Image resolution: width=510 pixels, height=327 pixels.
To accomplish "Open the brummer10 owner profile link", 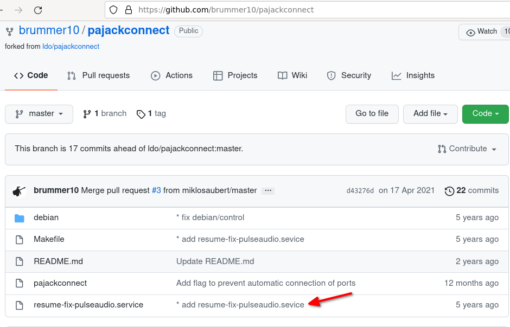I will click(x=49, y=30).
